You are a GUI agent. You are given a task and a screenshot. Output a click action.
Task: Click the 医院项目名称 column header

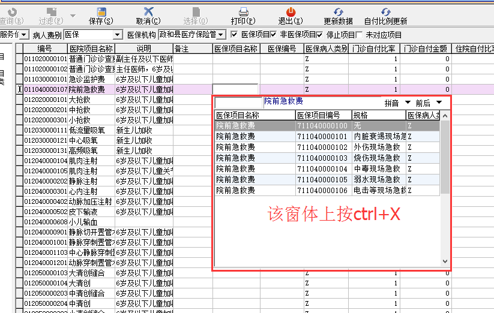[91, 49]
